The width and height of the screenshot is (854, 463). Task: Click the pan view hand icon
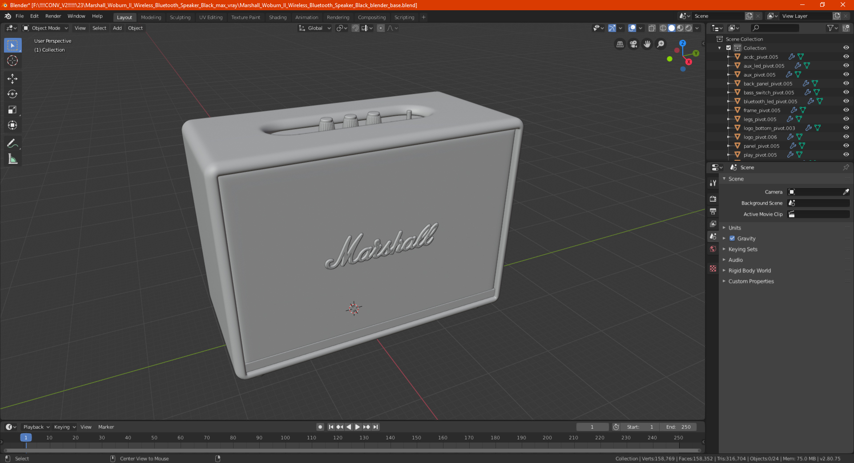coord(647,44)
